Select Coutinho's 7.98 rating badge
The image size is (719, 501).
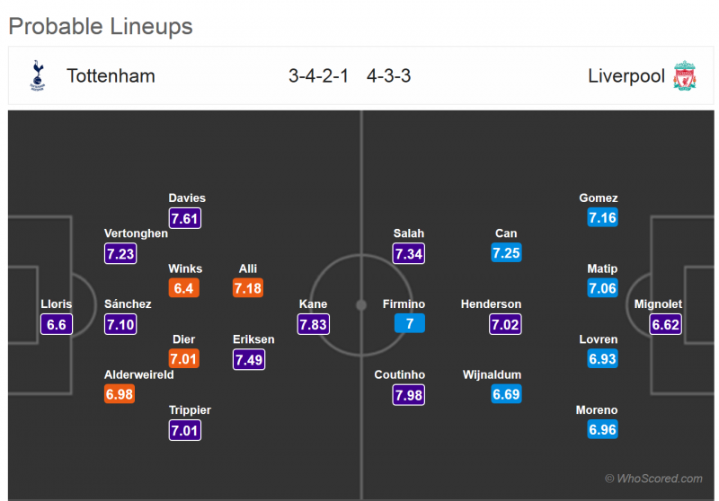tap(409, 395)
